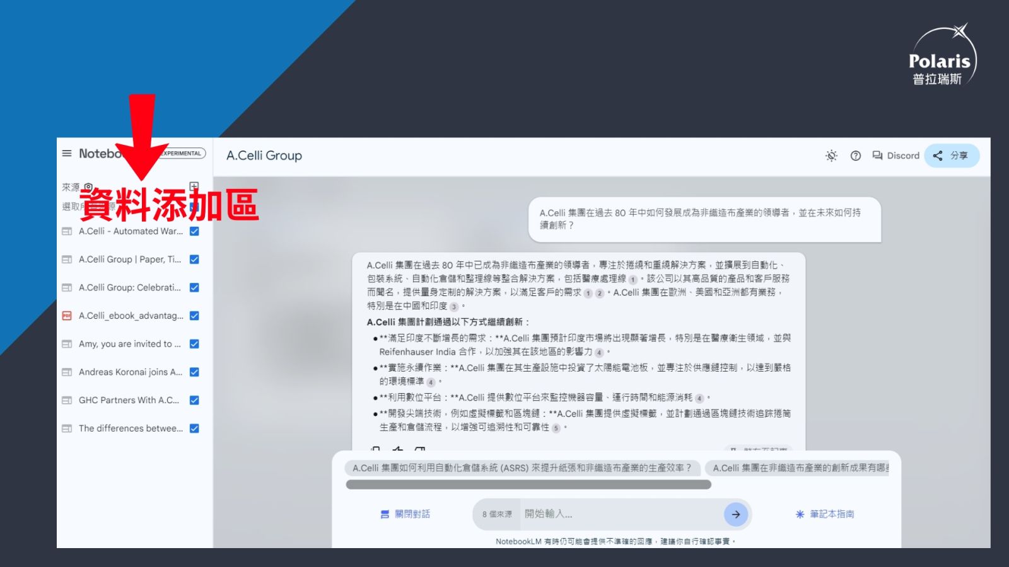Click the 關閉對話 close chat button

pyautogui.click(x=405, y=514)
